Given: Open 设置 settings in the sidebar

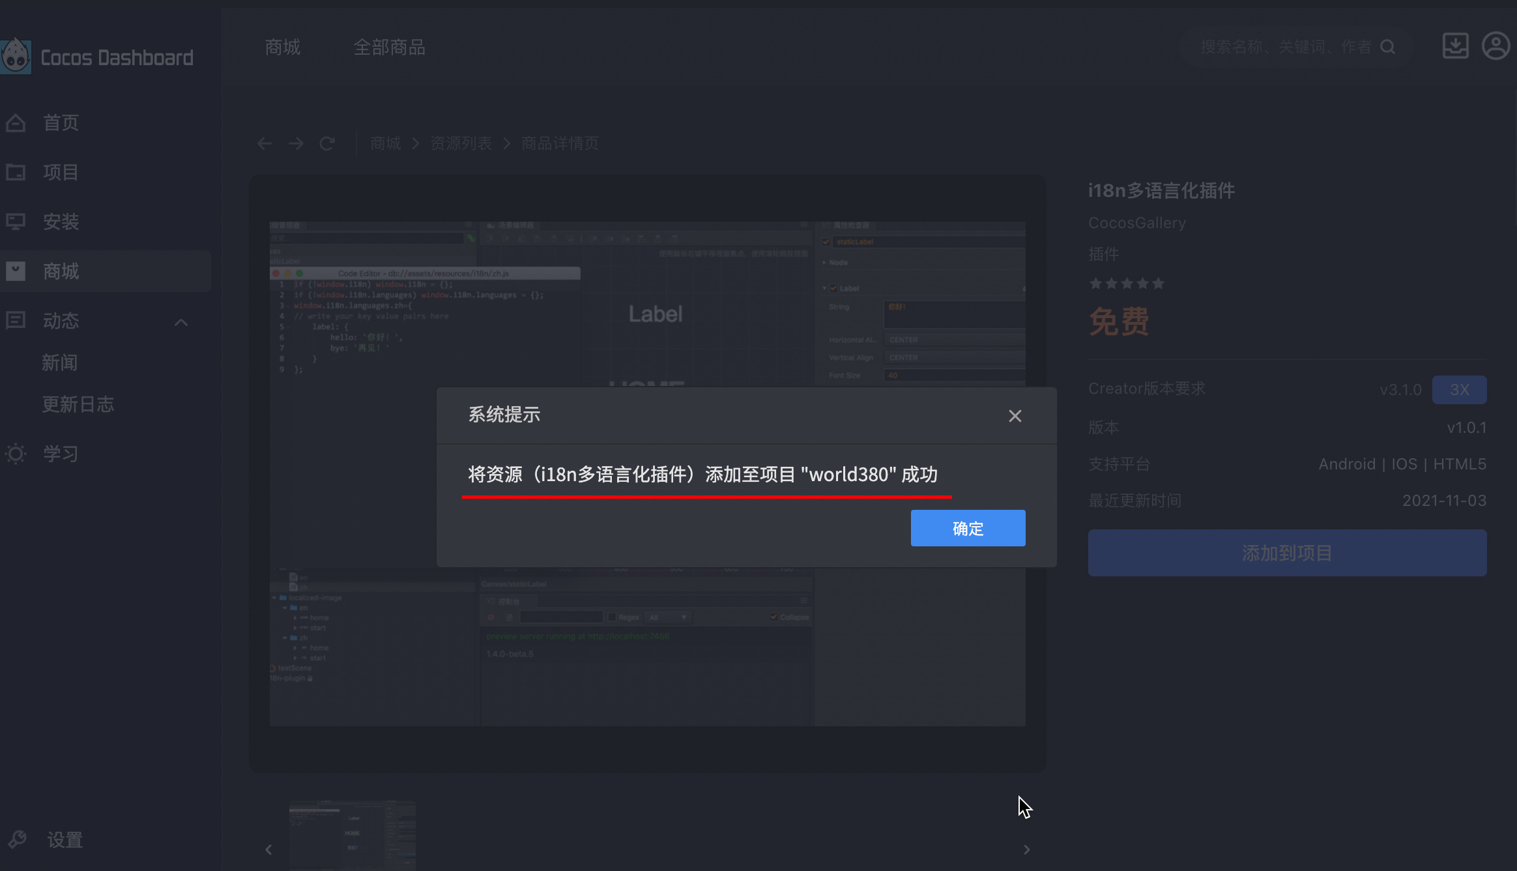Looking at the screenshot, I should click(64, 840).
